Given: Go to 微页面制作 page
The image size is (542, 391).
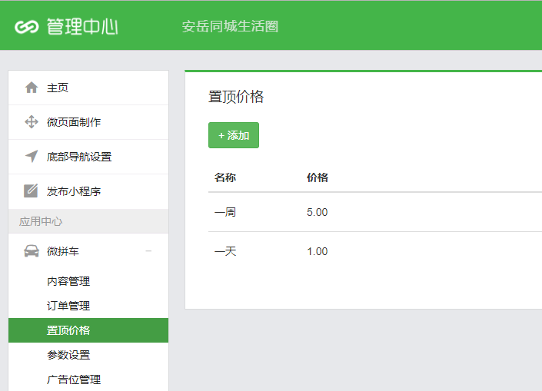Looking at the screenshot, I should pyautogui.click(x=74, y=122).
